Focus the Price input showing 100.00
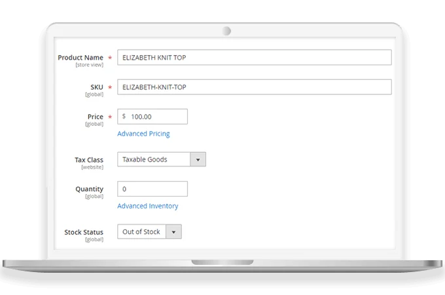445x295 pixels. point(157,117)
